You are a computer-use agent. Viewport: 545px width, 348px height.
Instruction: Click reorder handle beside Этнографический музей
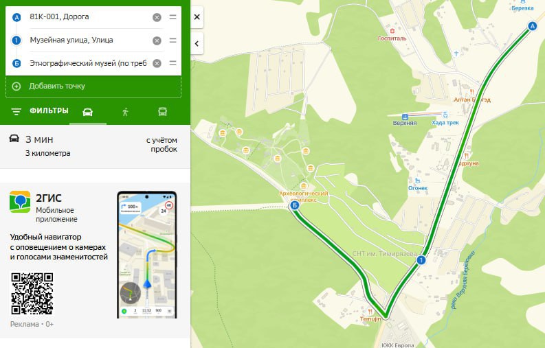coord(173,63)
